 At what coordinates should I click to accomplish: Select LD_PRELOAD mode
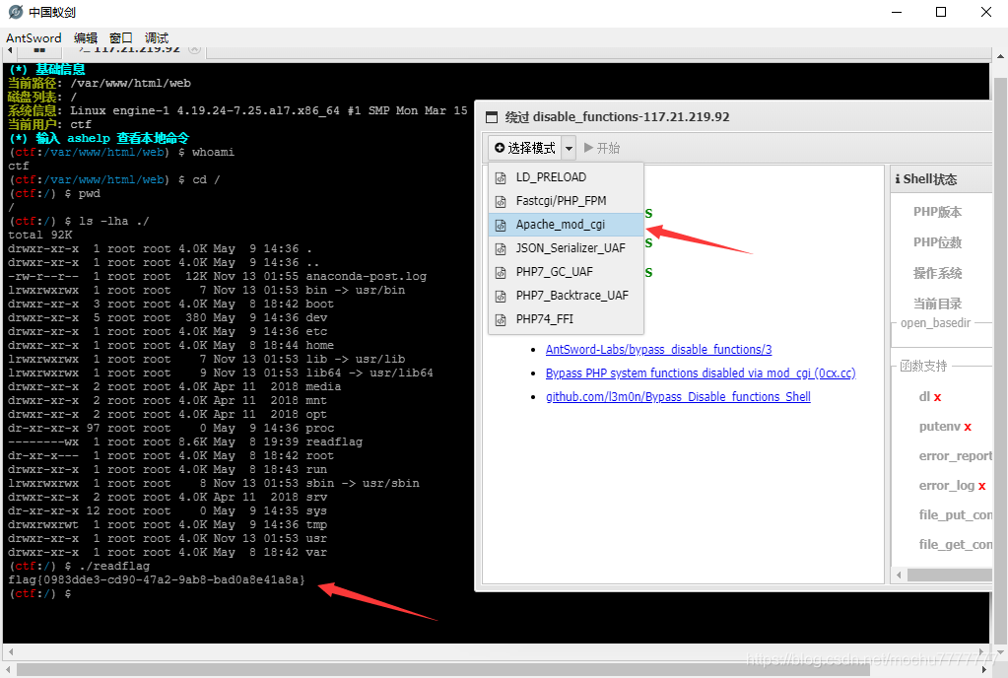tap(567, 177)
